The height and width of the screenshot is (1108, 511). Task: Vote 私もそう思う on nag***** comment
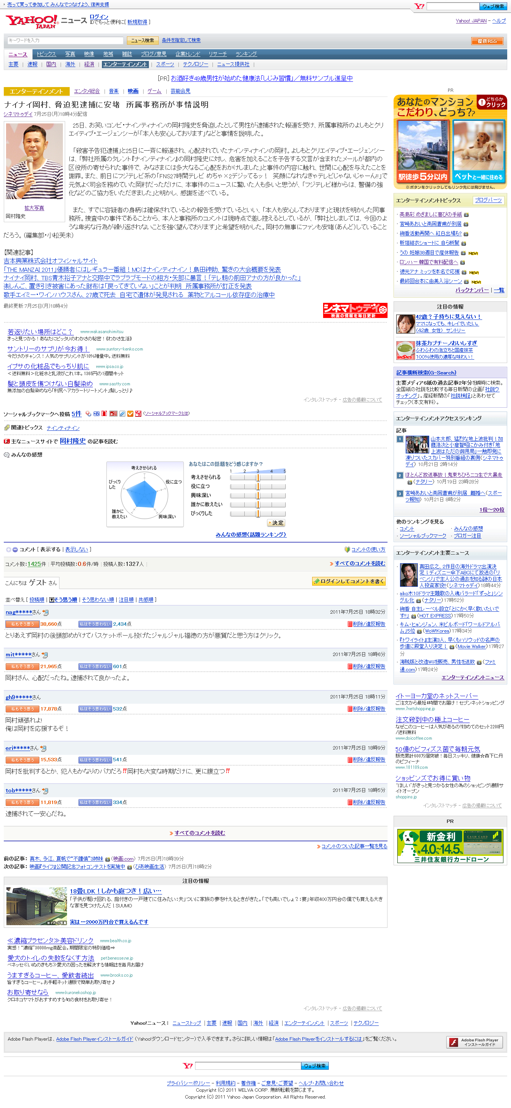(22, 624)
